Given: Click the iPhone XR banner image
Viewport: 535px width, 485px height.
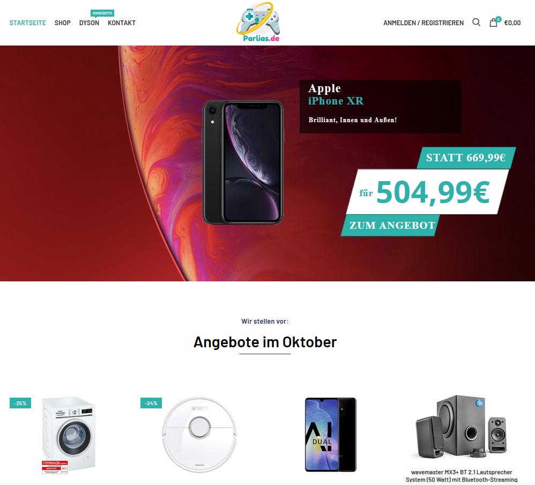Looking at the screenshot, I should (243, 162).
